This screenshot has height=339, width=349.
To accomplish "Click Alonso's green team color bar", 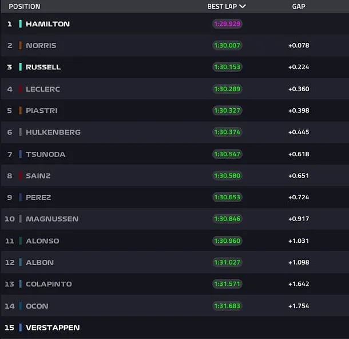I will [21, 241].
